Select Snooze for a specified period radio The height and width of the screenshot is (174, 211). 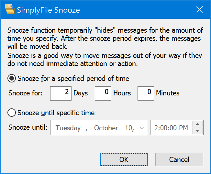coord(12,78)
